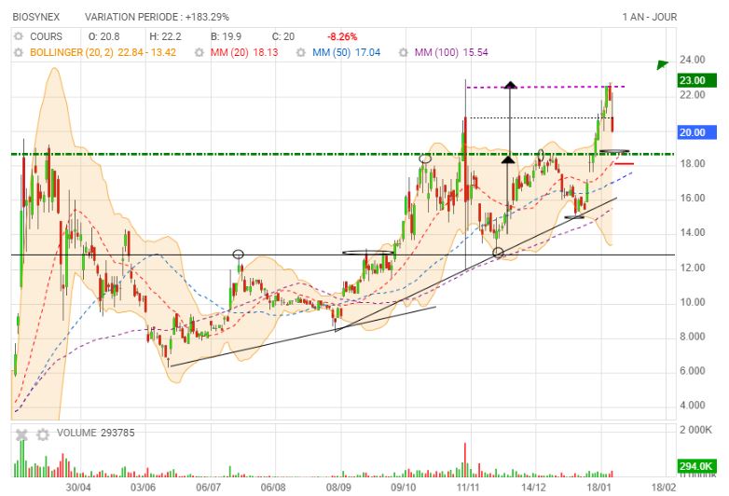729x496 pixels.
Task: Click the 06/07 date axis label
Action: pyautogui.click(x=208, y=488)
